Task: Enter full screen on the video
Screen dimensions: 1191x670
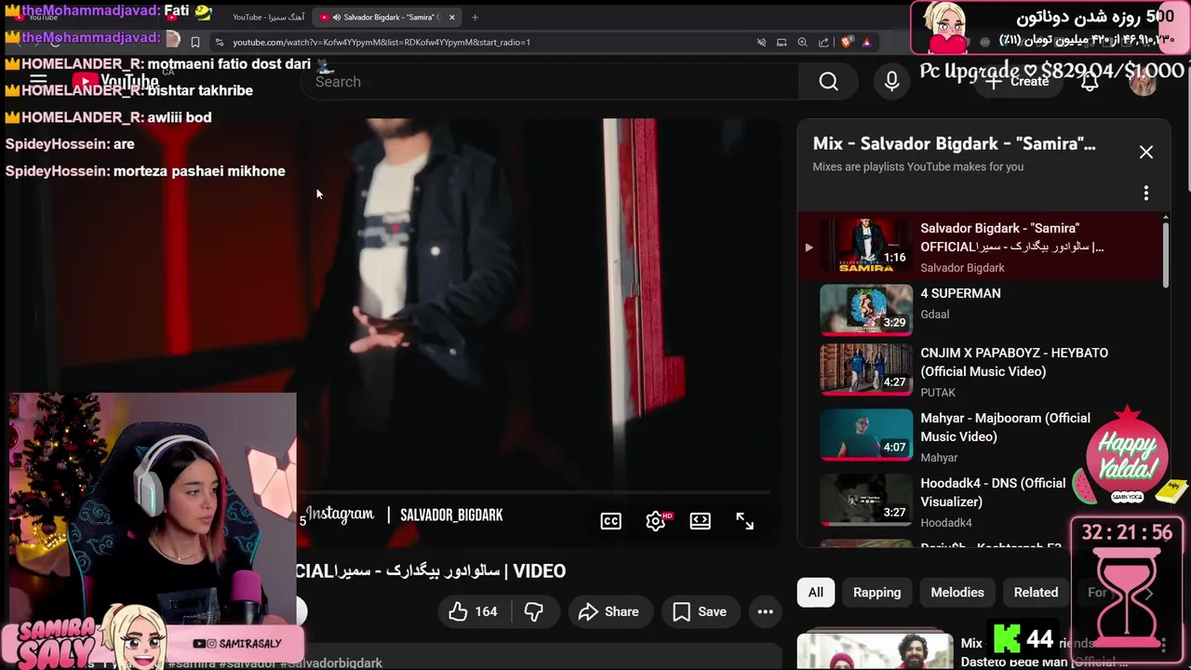Action: click(x=745, y=521)
